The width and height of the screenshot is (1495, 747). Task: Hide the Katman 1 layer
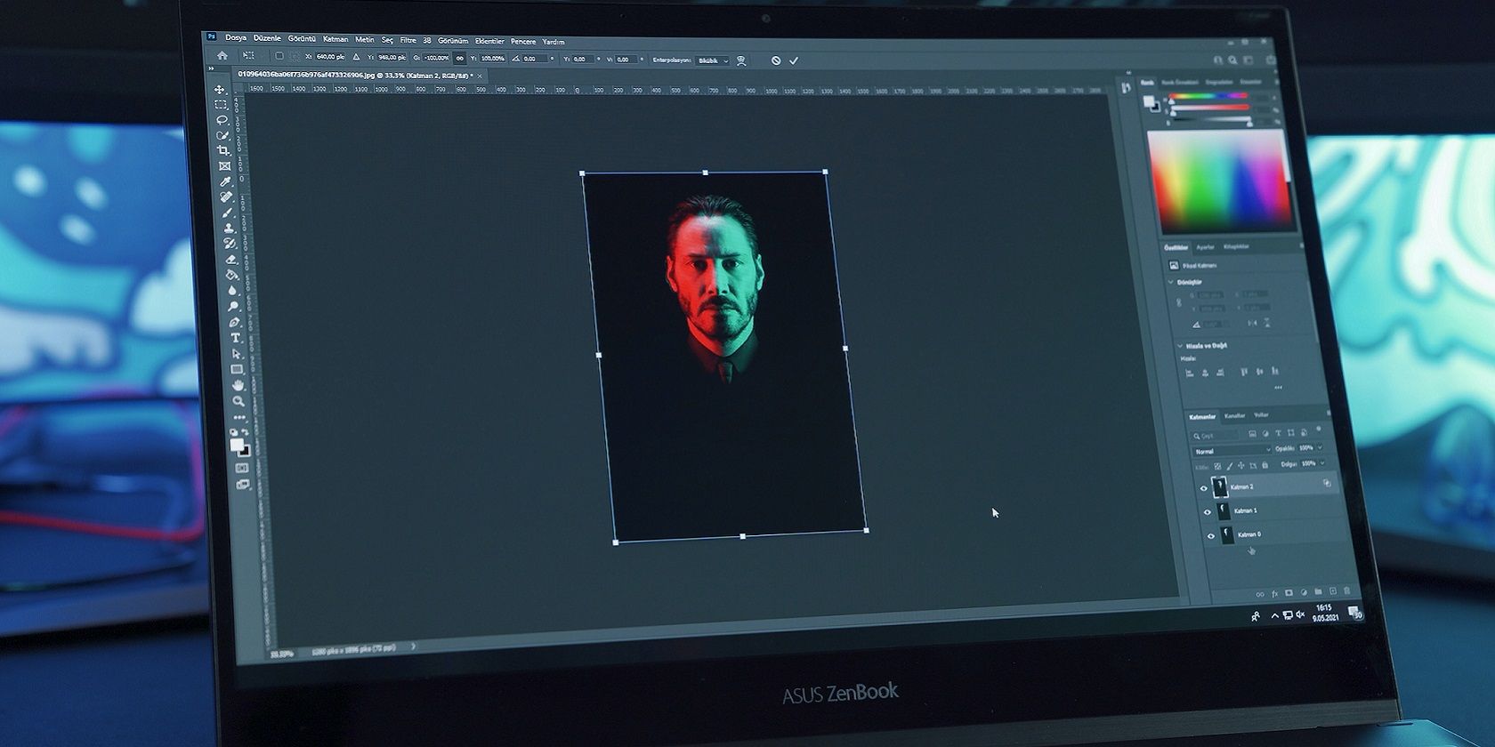(1208, 511)
